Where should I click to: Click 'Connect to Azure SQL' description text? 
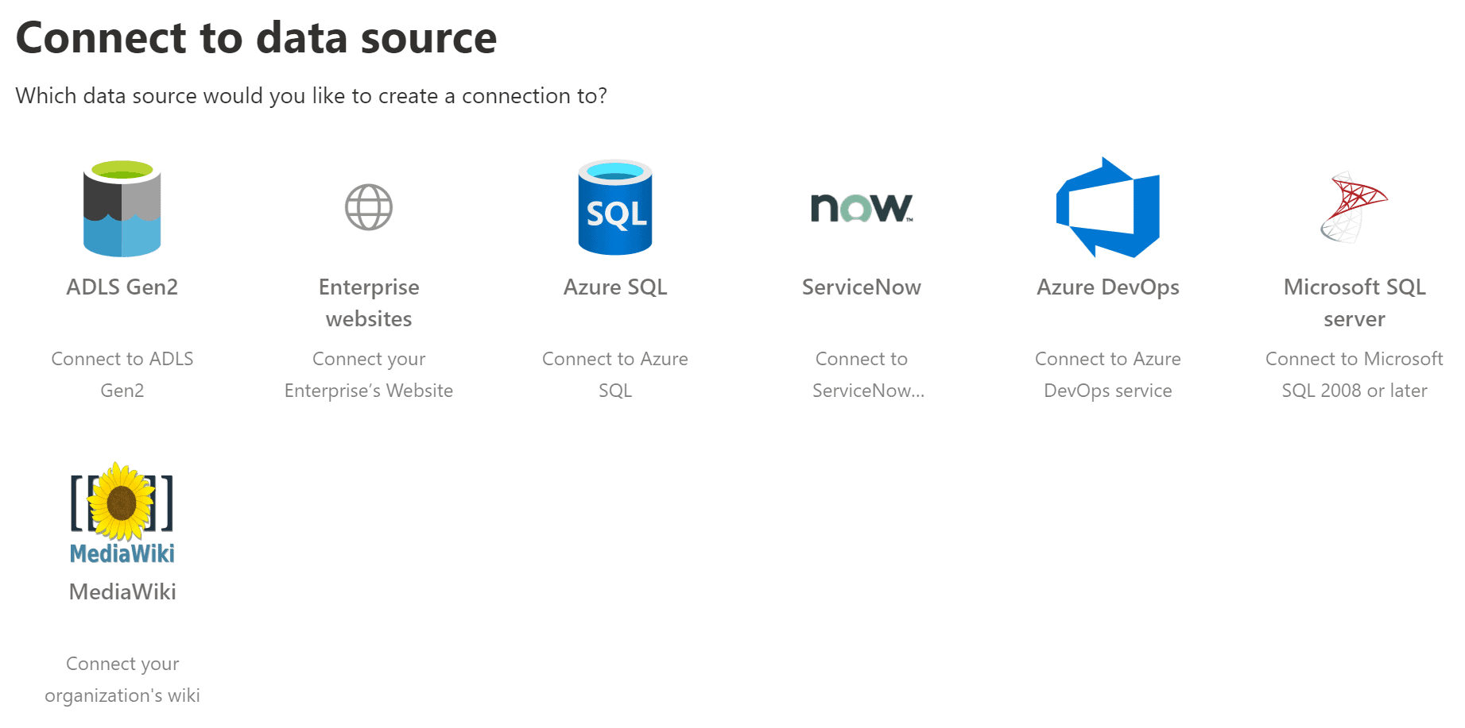point(614,374)
